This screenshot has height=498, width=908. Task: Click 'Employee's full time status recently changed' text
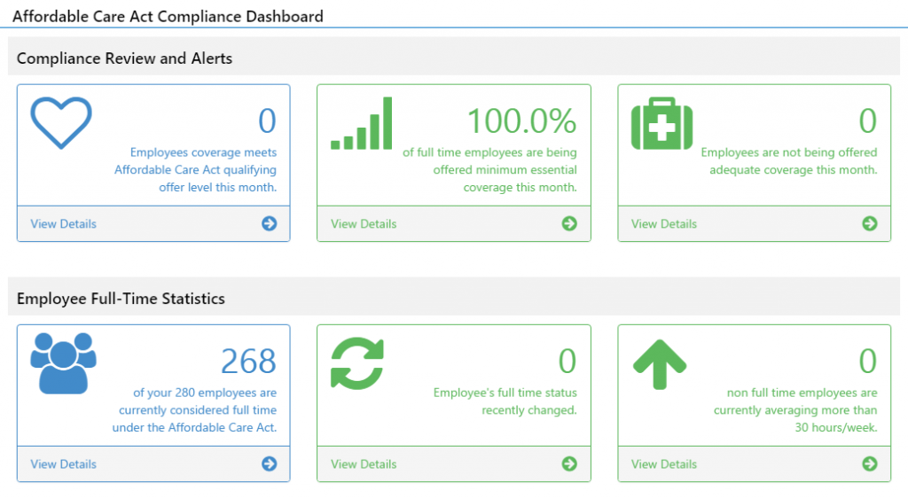click(x=505, y=401)
